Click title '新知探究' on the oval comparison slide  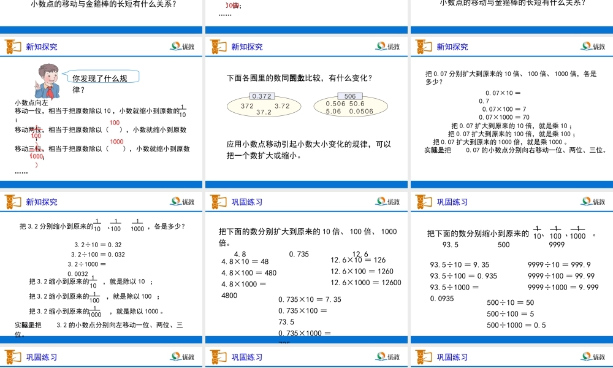pos(246,47)
